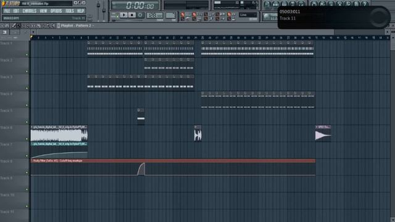Open the Playlist - Pattern 2 title dropdown arrow
This screenshot has width=395, height=222.
[x=93, y=26]
